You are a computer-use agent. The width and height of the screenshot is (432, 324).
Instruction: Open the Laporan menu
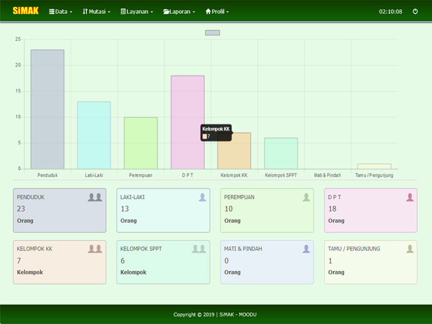(x=179, y=11)
